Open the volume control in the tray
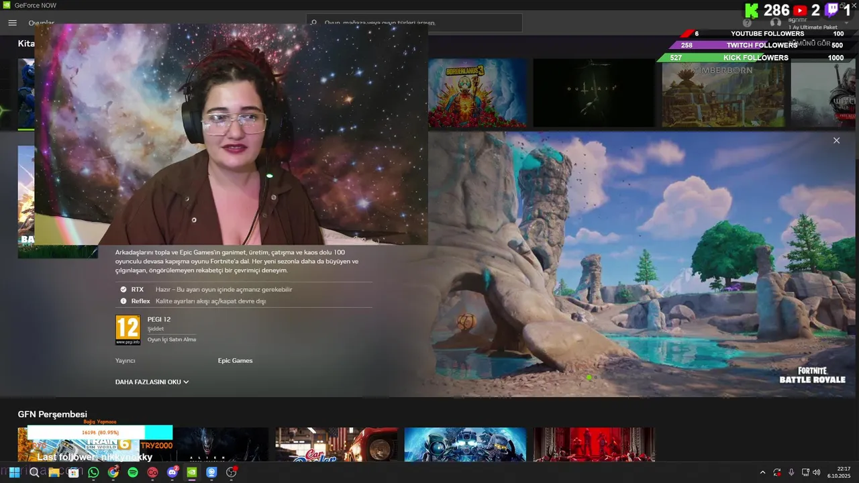The height and width of the screenshot is (483, 859). 817,472
